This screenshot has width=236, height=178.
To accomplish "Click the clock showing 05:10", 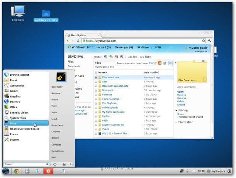I will (201, 171).
